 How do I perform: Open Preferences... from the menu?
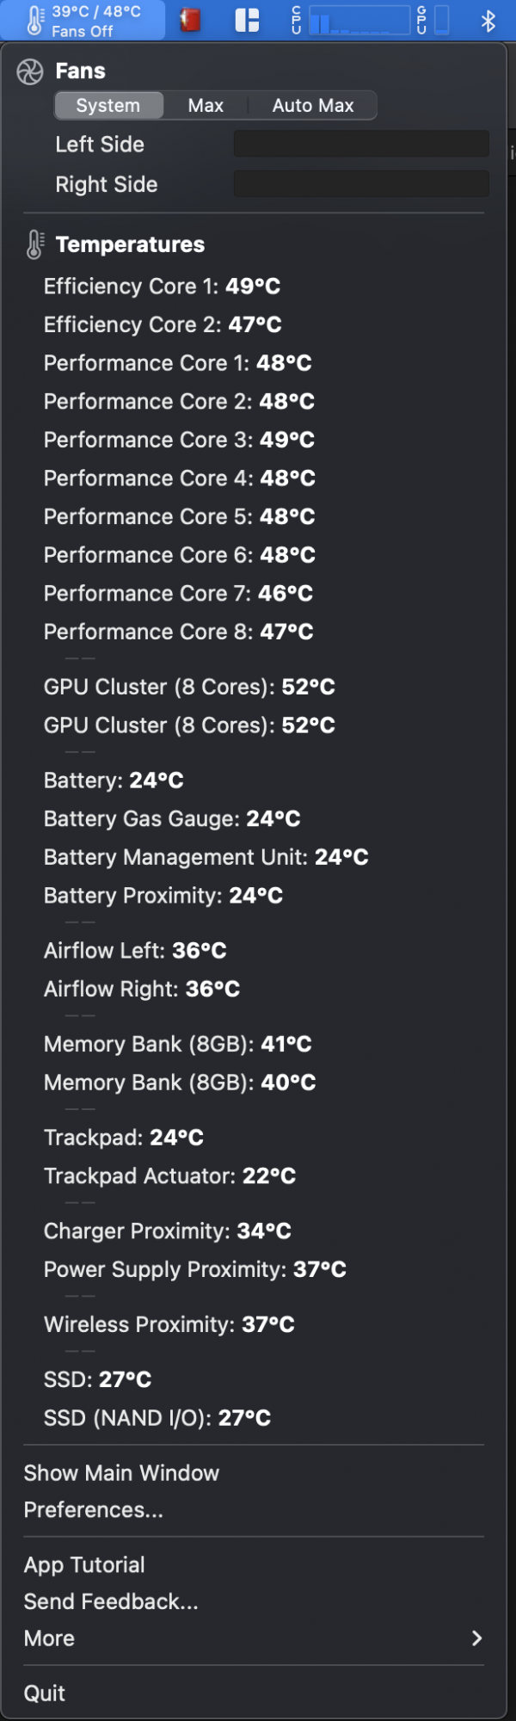(x=94, y=1510)
